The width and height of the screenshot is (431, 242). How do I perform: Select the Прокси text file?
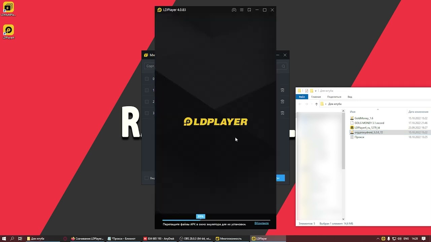pos(359,137)
